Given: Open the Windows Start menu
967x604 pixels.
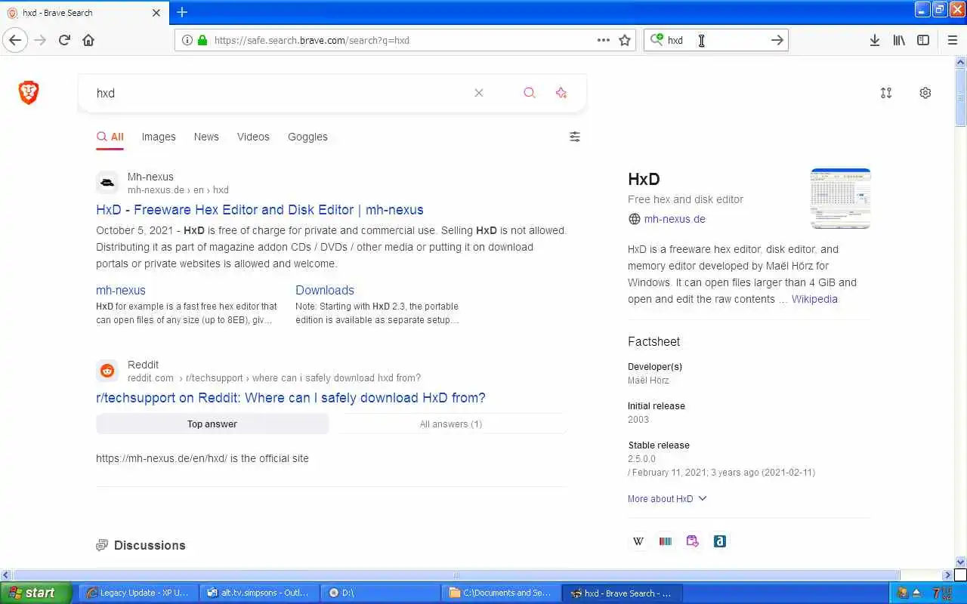Looking at the screenshot, I should [x=36, y=593].
